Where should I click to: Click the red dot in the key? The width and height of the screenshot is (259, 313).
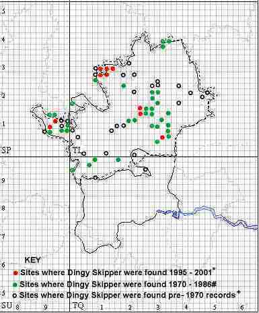(15, 273)
